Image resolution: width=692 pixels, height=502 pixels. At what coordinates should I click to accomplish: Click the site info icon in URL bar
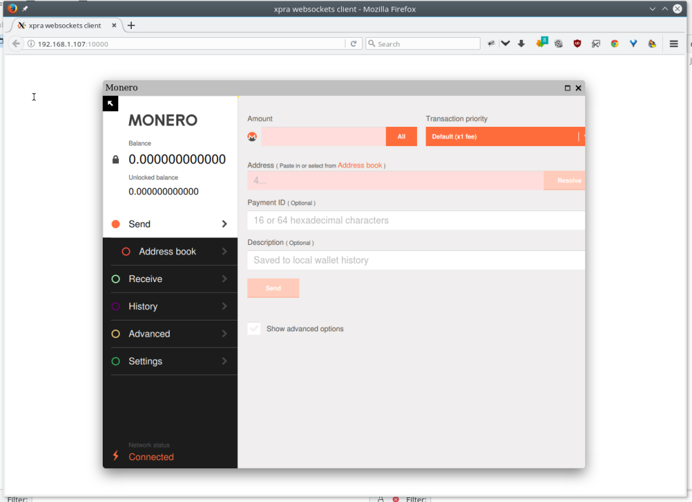tap(31, 44)
